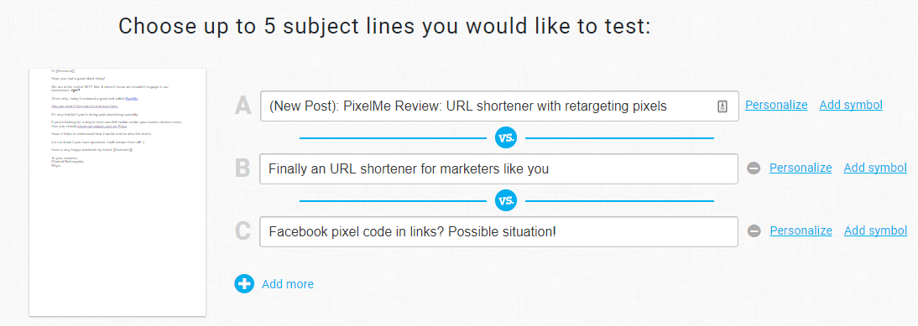The image size is (918, 326).
Task: Remove subject line B with minus icon
Action: [754, 168]
